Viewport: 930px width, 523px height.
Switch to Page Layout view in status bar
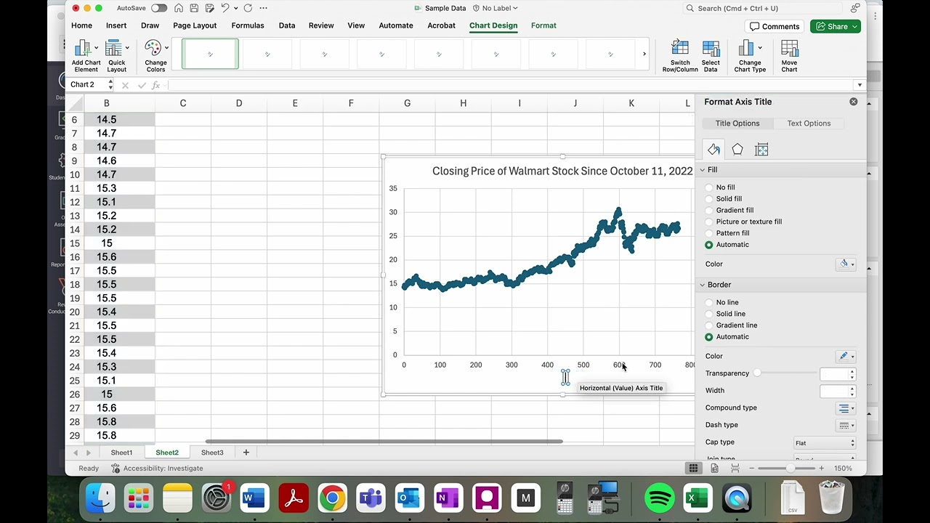tap(714, 469)
